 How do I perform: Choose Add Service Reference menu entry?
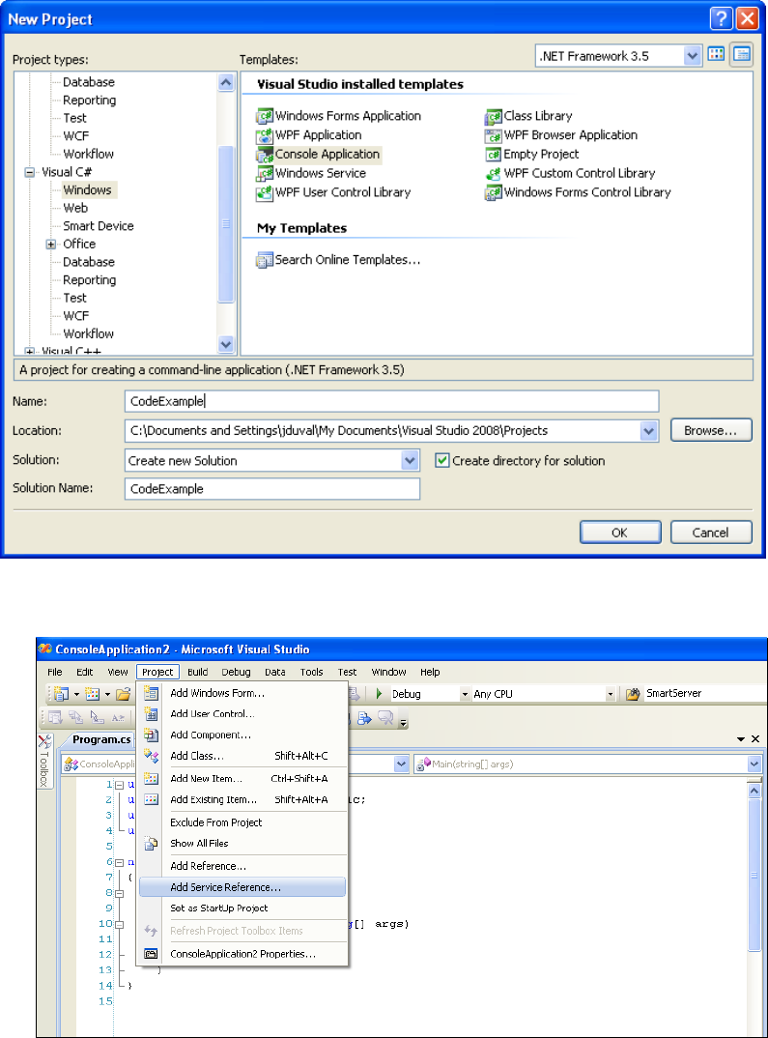pyautogui.click(x=242, y=887)
